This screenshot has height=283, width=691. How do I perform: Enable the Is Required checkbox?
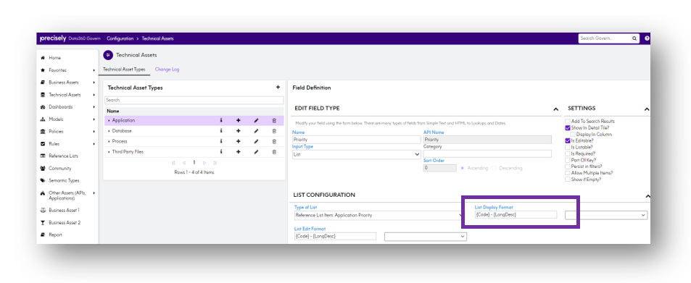pos(568,153)
